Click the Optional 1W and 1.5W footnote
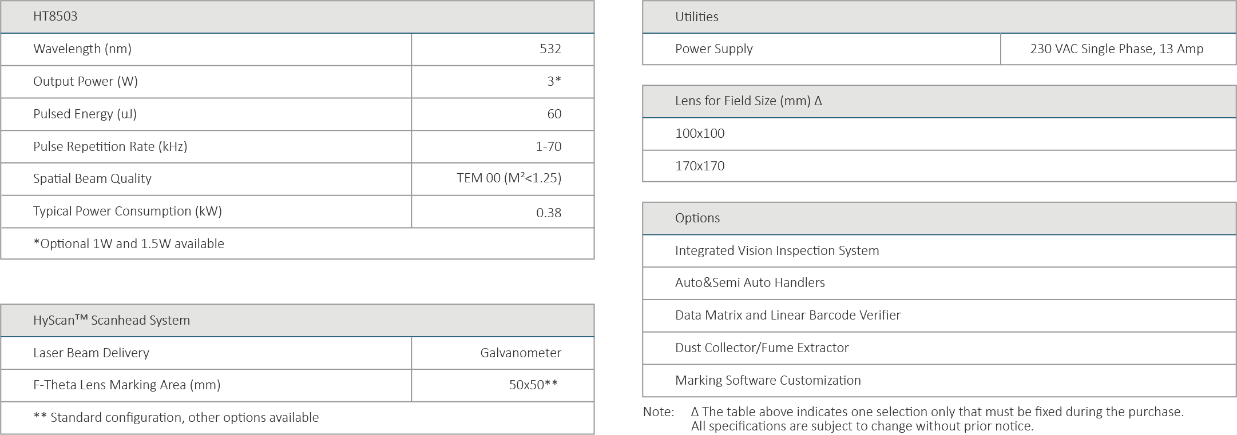 129,244
